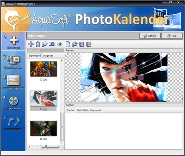
Task: Create a new project with blank page icon
Action: point(68,44)
